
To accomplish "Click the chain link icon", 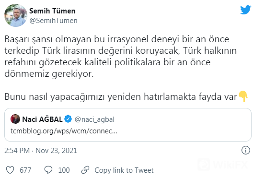I will coord(85,170).
